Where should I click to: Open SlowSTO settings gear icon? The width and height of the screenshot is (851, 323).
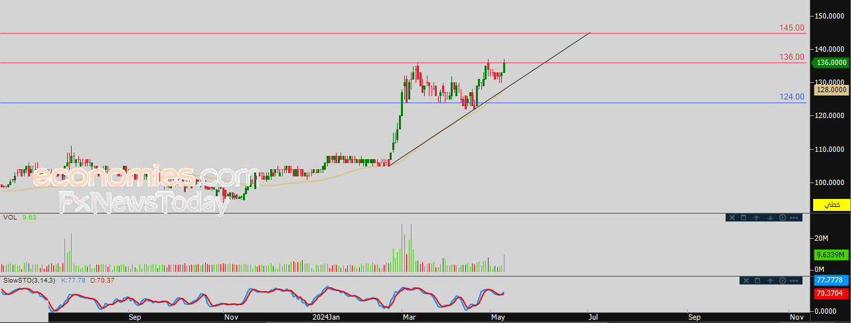(x=783, y=281)
